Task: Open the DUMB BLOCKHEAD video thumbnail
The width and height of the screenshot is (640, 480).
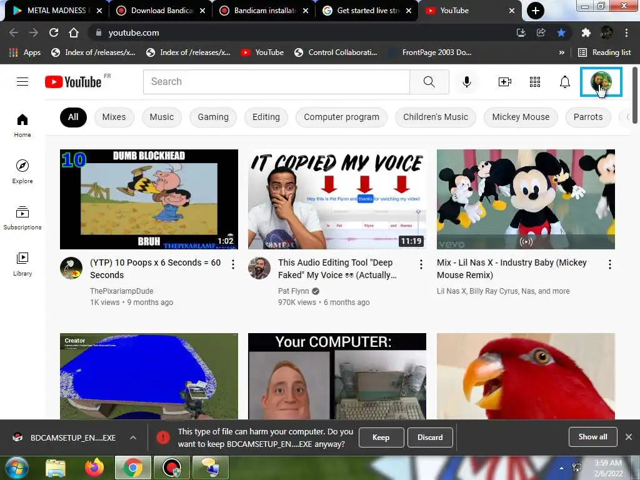Action: 149,199
